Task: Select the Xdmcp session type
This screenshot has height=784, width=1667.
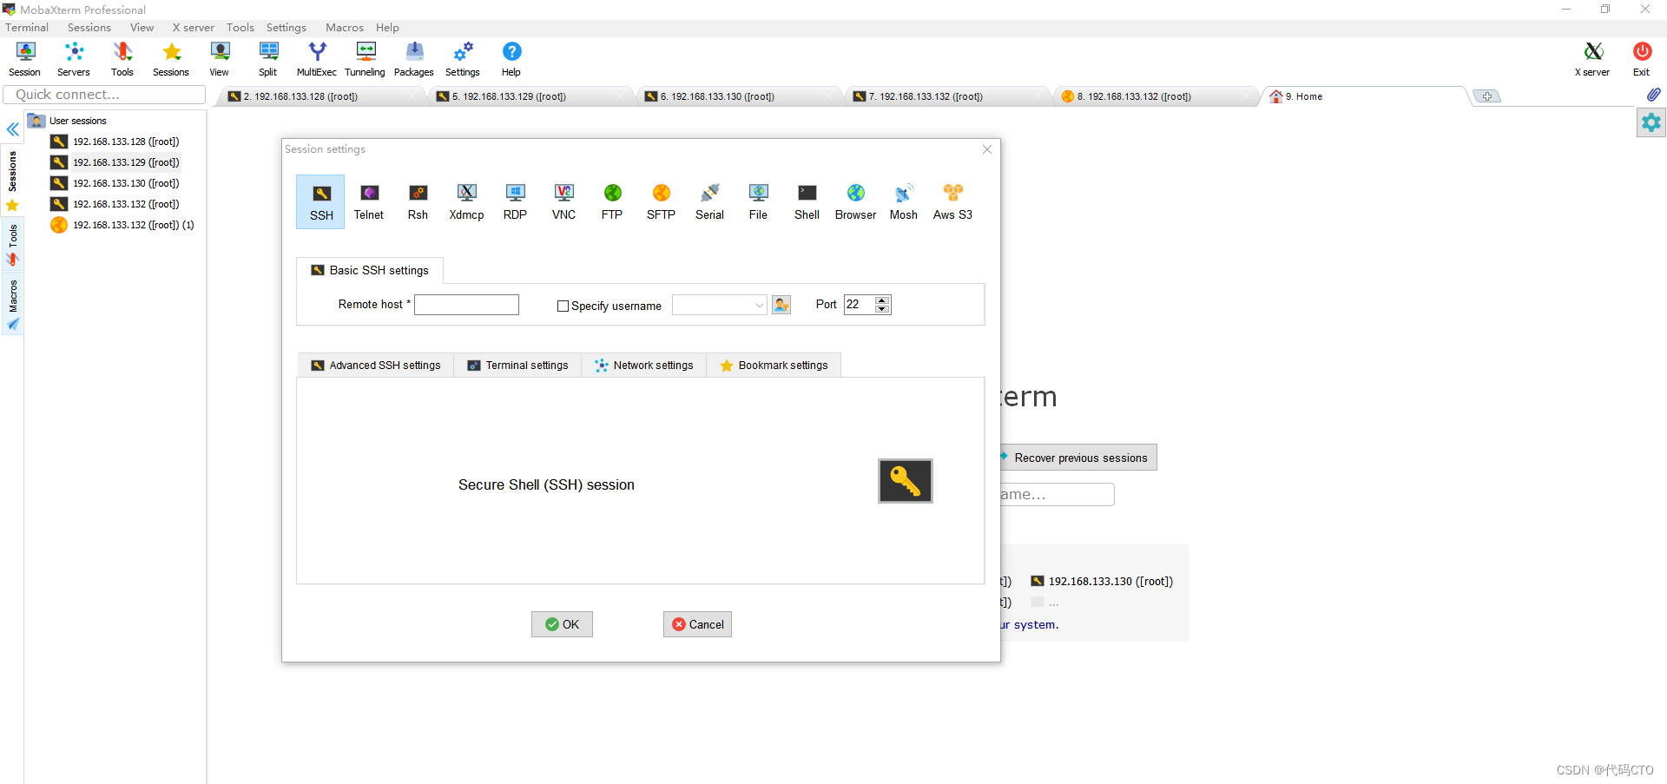Action: pos(466,202)
